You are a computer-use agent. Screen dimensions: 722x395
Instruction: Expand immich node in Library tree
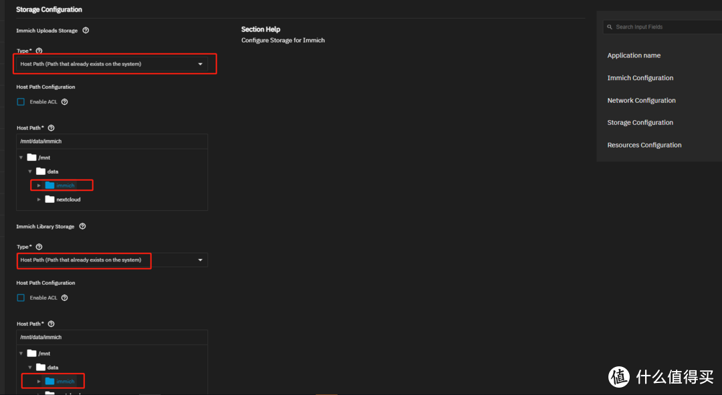39,382
